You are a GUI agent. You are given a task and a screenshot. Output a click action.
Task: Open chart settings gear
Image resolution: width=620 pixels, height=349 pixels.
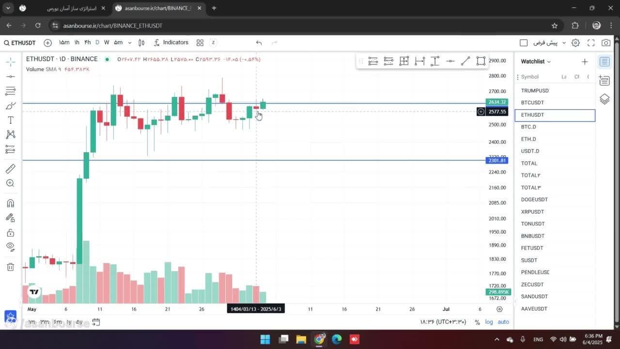coord(575,43)
